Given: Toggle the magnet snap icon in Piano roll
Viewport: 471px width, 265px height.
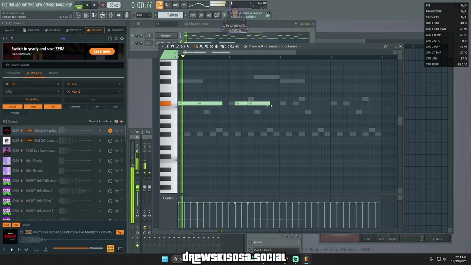Looking at the screenshot, I should point(173,46).
